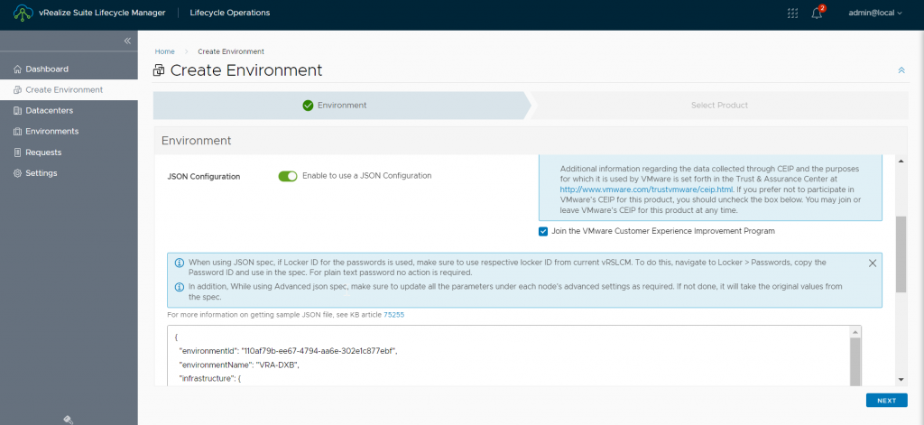Click the environmentName VRA-DXB line
The image size is (924, 425).
click(238, 365)
